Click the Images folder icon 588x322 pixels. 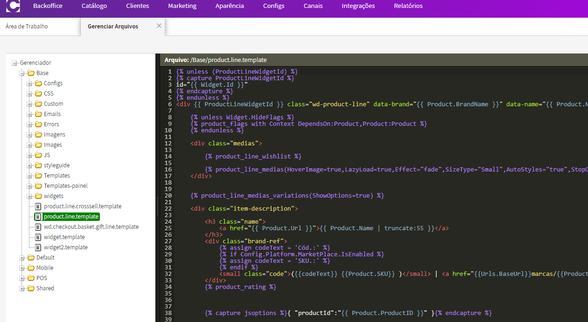pyautogui.click(x=38, y=145)
